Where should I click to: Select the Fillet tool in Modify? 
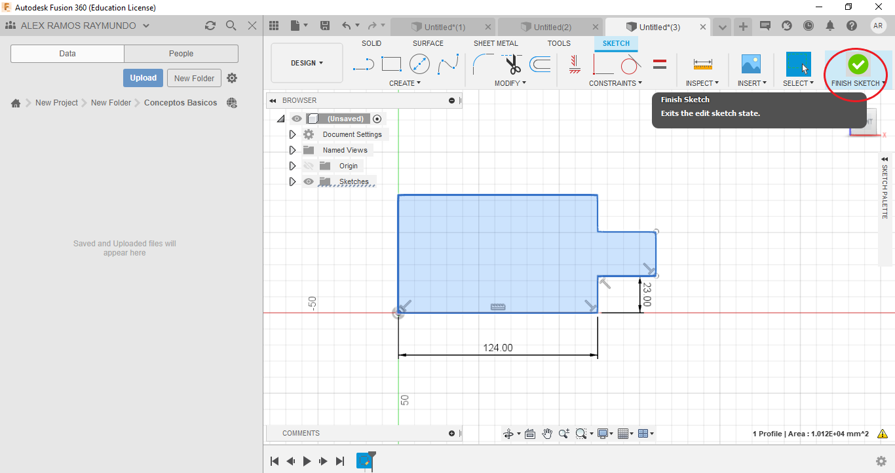484,64
